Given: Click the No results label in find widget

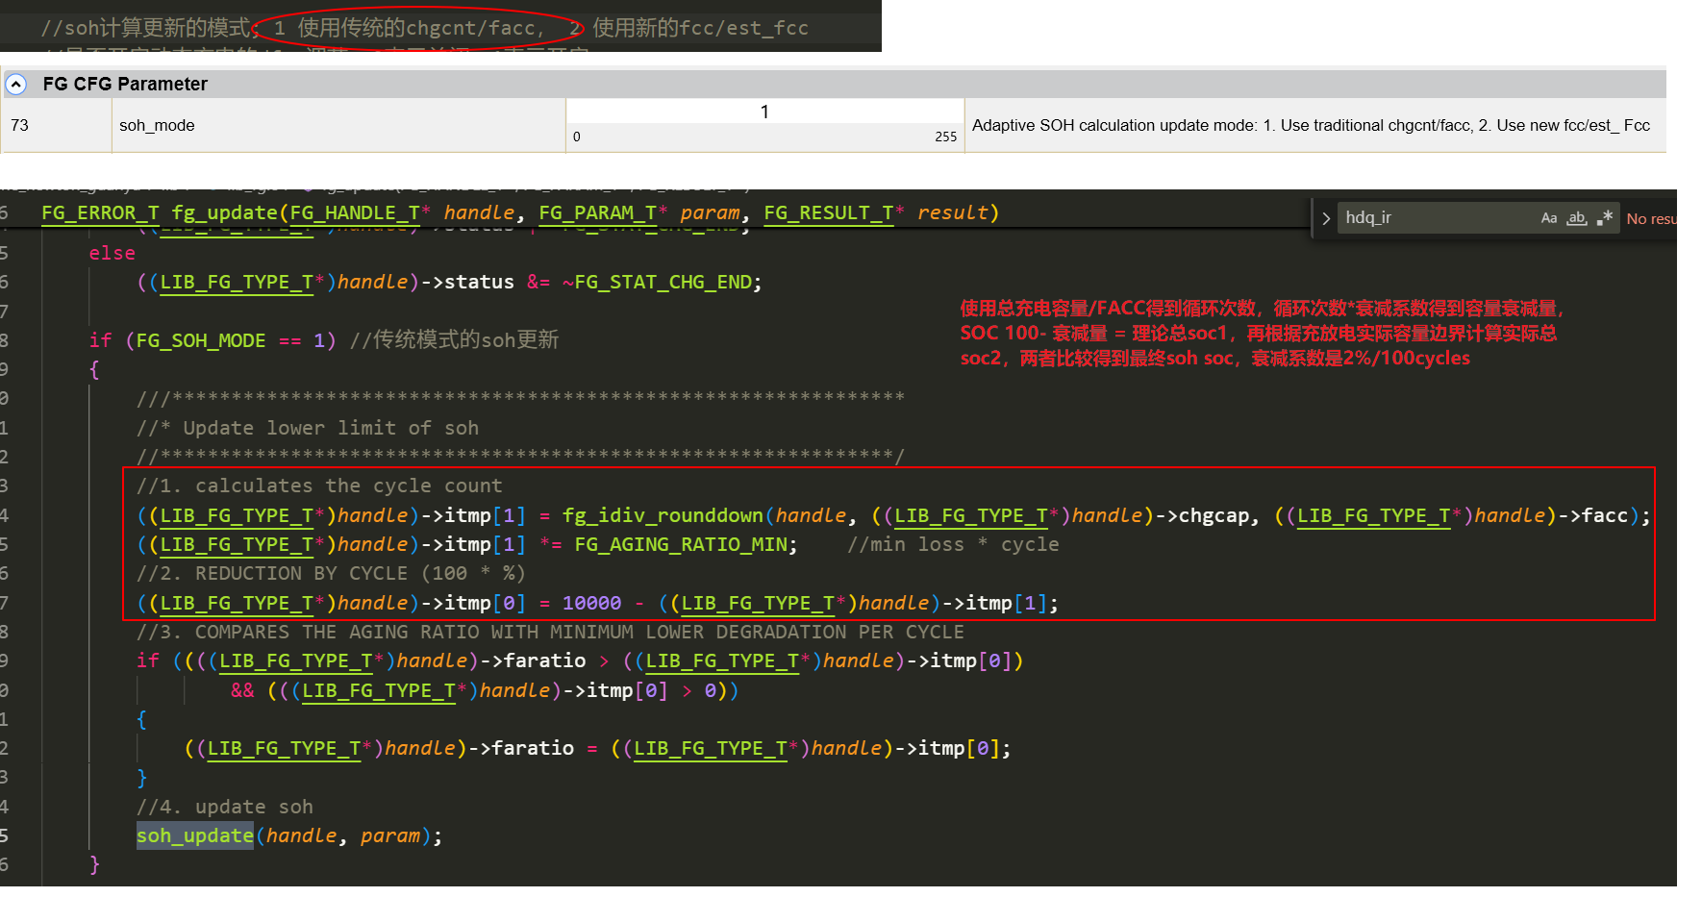Looking at the screenshot, I should click(1651, 219).
